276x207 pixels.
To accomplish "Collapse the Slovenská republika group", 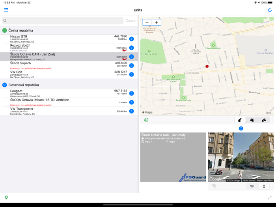I will point(5,85).
